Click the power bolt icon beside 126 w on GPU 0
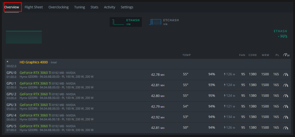 pos(225,74)
